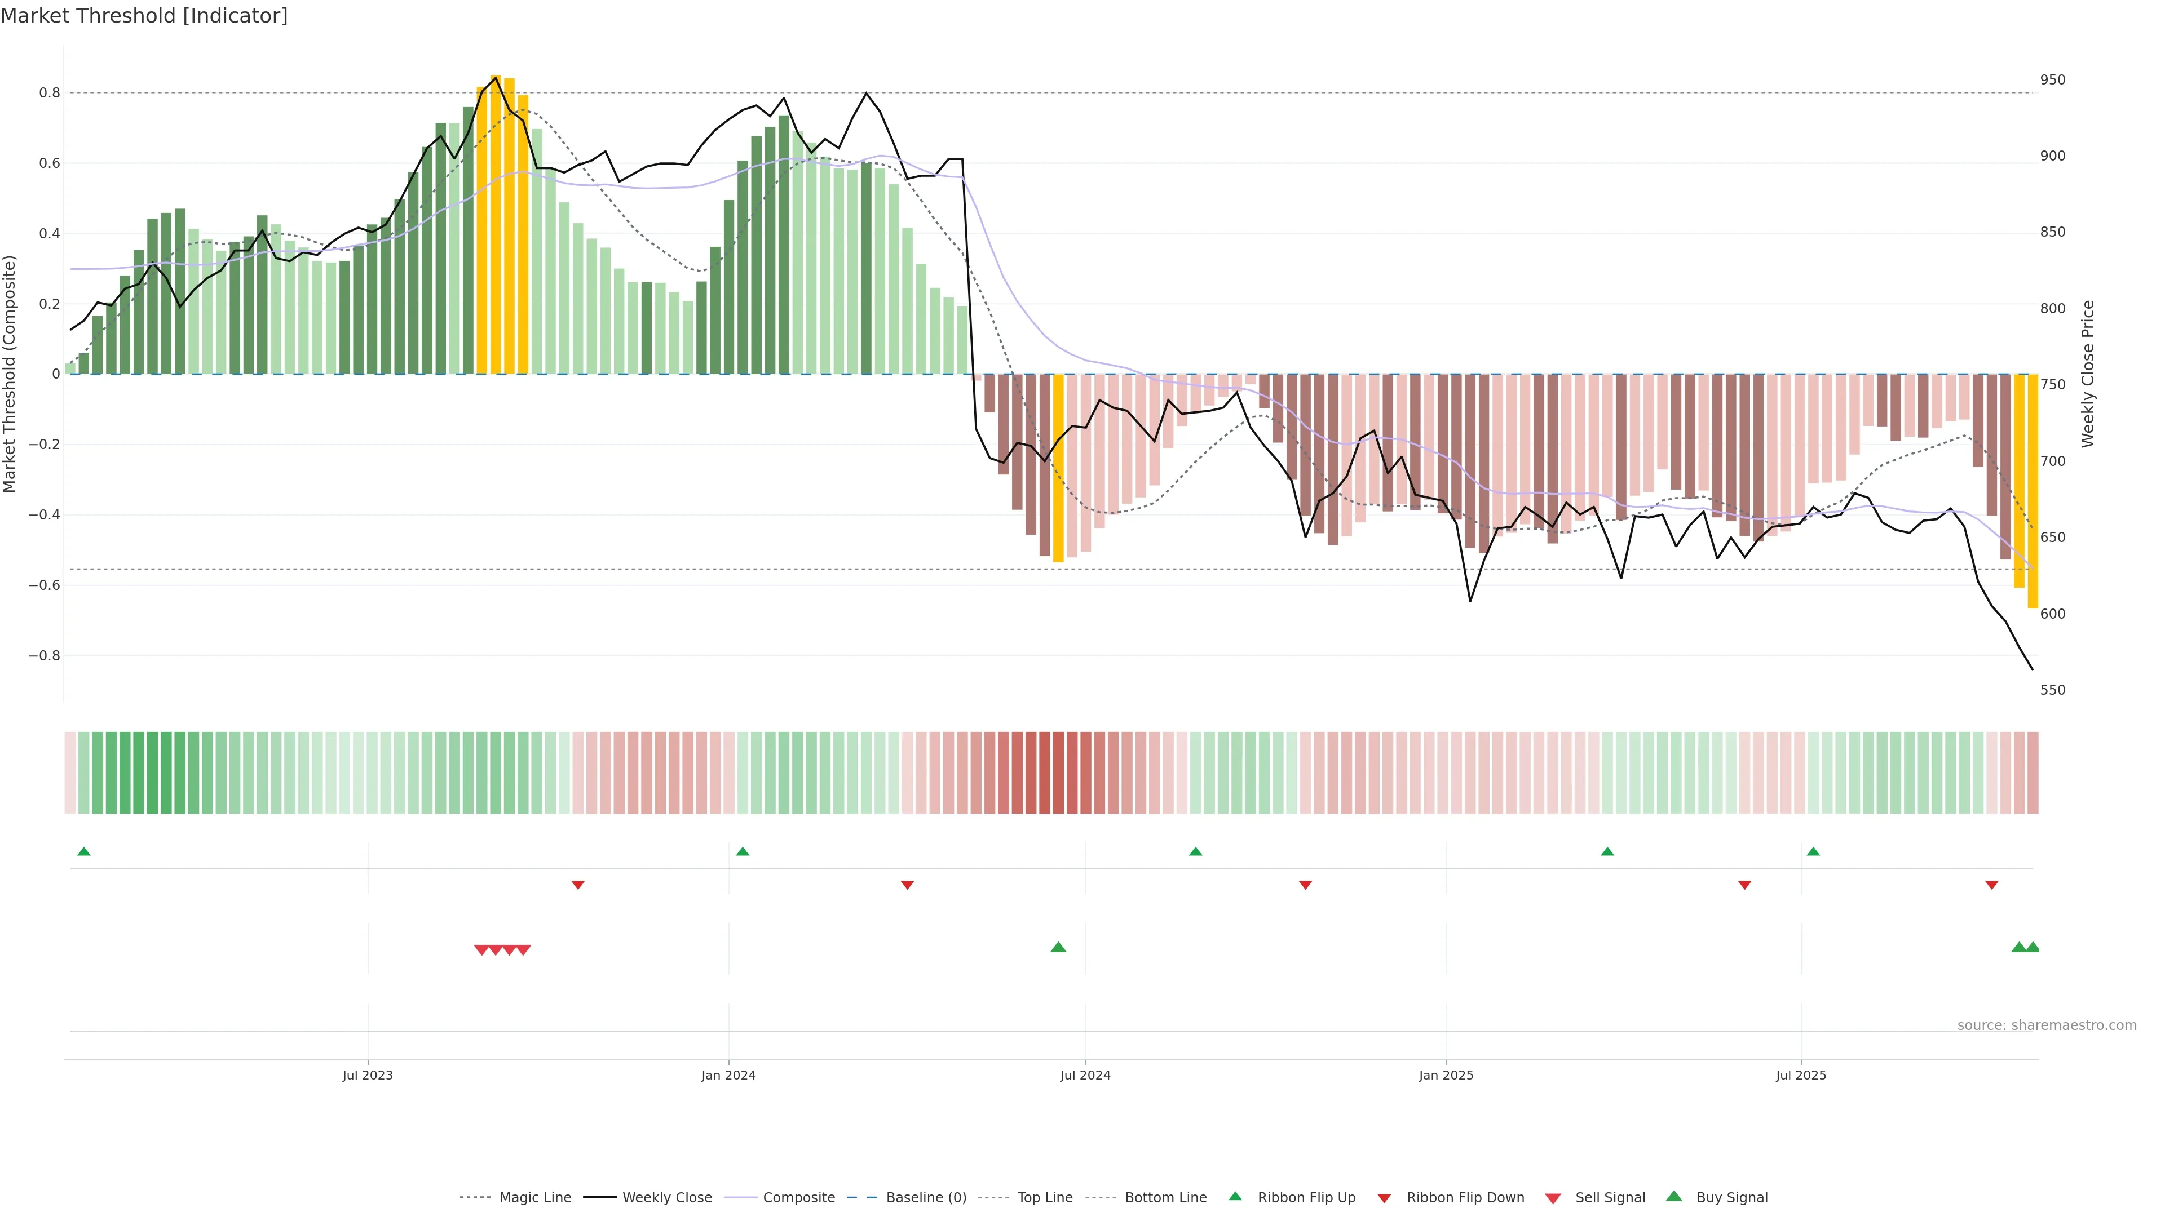Click the Ribbon Flip Down marker before Jan 2025

(1305, 885)
